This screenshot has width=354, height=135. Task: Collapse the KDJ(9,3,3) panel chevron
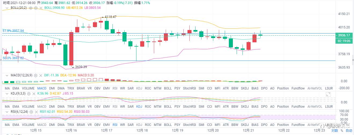click(7, 93)
